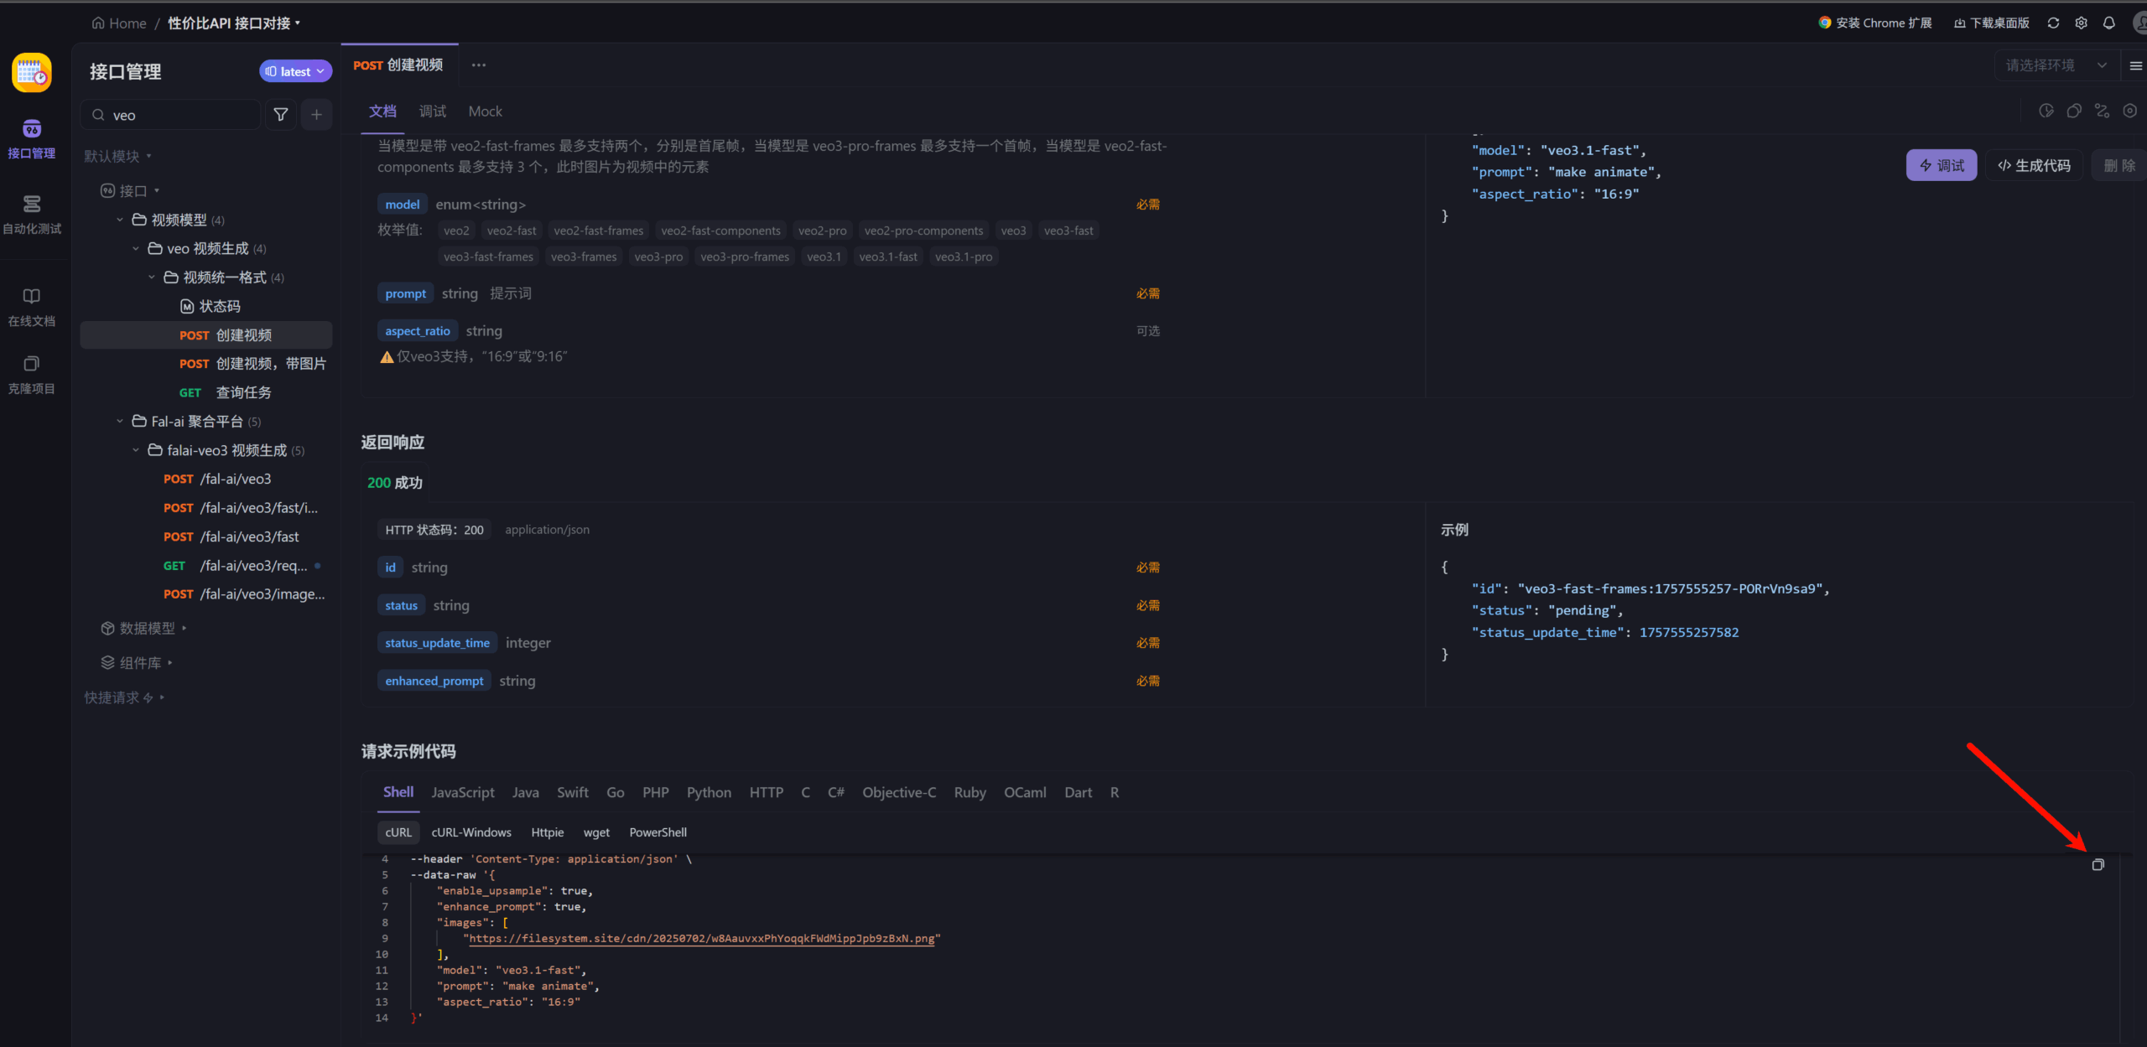
Task: Switch to the 调试 tab
Action: [x=433, y=111]
